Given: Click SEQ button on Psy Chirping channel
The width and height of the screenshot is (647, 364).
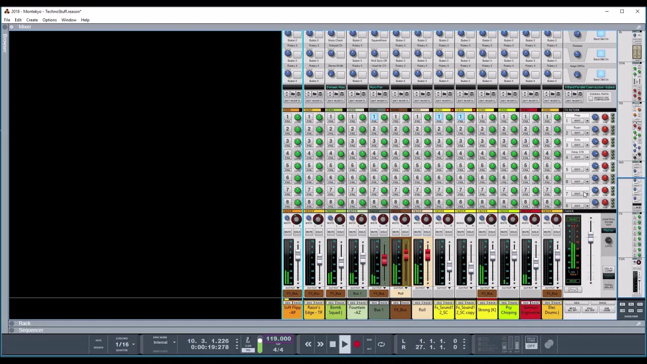Looking at the screenshot, I should [x=504, y=303].
